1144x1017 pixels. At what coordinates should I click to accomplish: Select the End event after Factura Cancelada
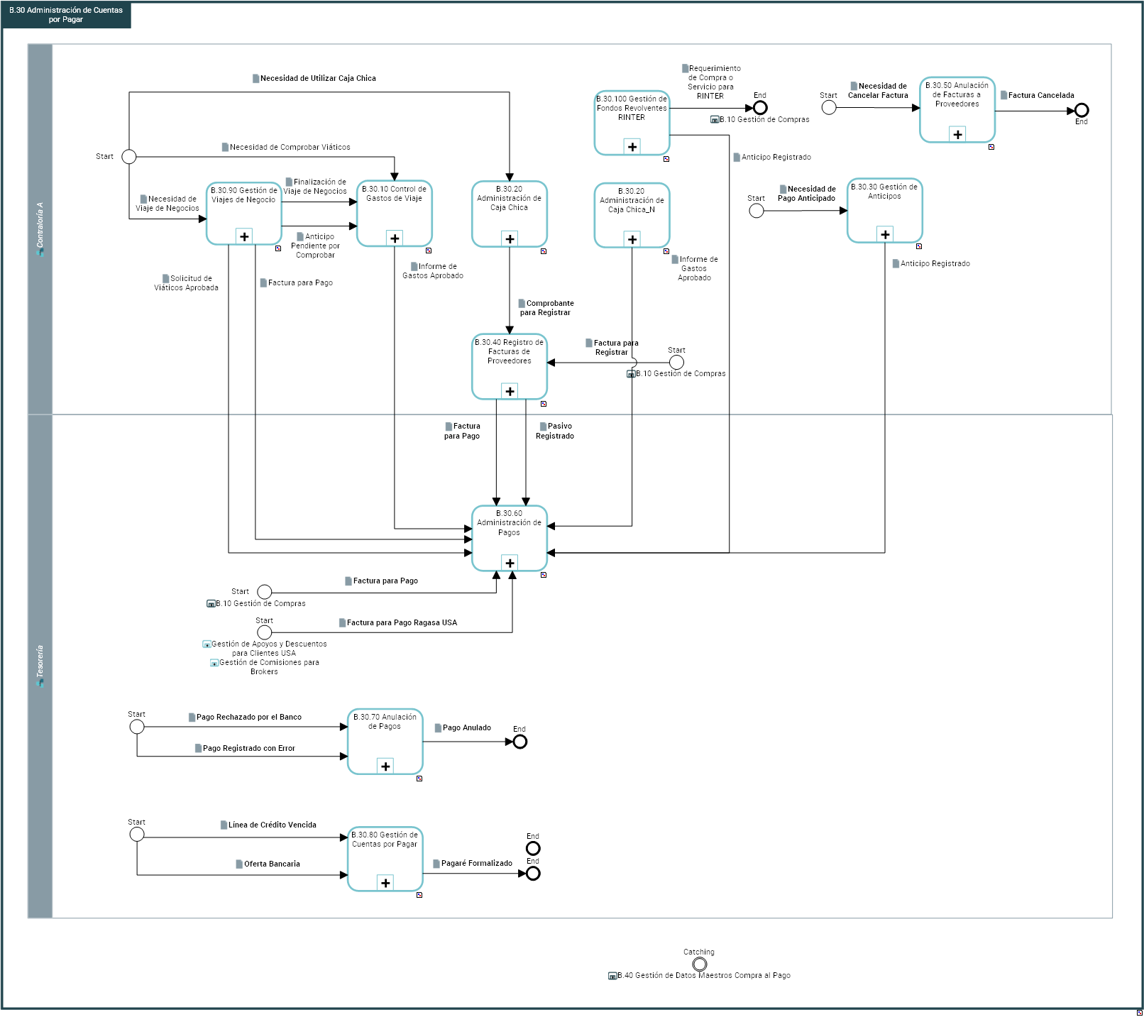coord(1082,110)
